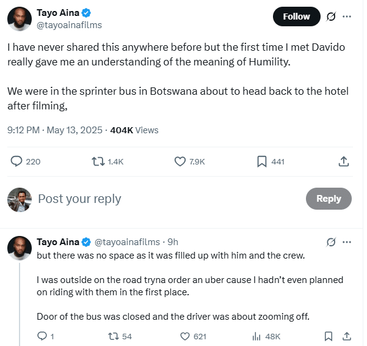Submit with the Reply button
This screenshot has height=346, width=367.
tap(329, 199)
